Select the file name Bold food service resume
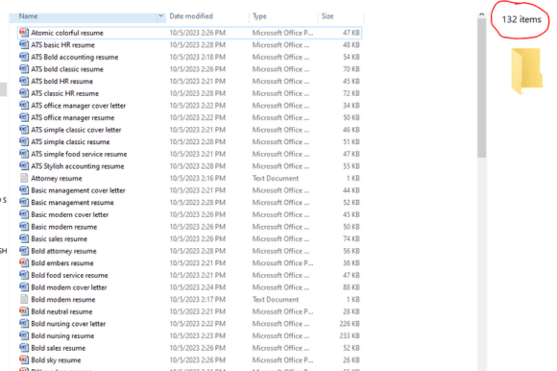 click(x=69, y=275)
